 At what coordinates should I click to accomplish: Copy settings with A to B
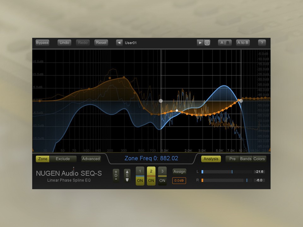click(243, 43)
